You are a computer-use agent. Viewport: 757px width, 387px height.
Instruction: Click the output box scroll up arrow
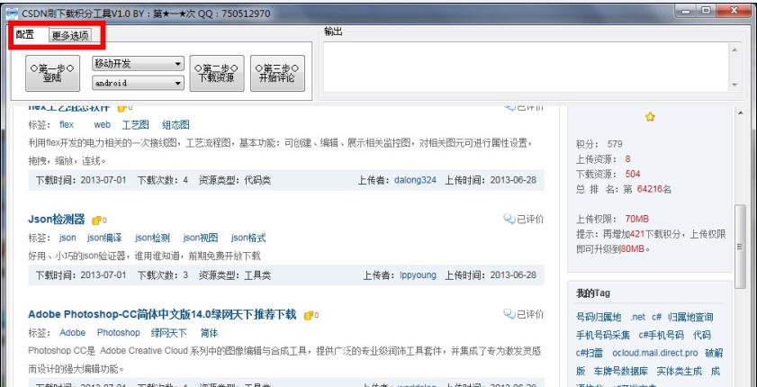734,50
